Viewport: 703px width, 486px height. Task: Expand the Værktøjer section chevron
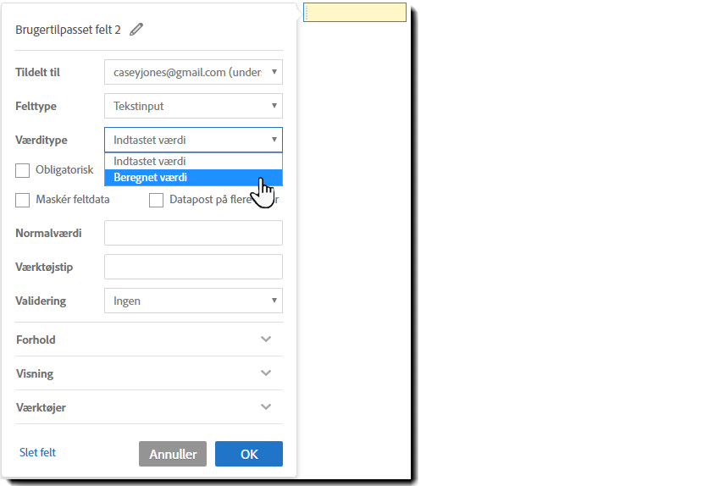pyautogui.click(x=266, y=407)
